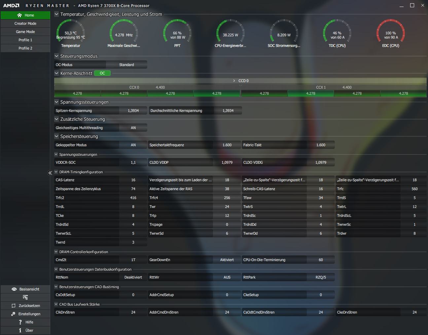This screenshot has width=428, height=335.
Task: Toggle Gekoppelter Modus AN value
Action: point(133,145)
